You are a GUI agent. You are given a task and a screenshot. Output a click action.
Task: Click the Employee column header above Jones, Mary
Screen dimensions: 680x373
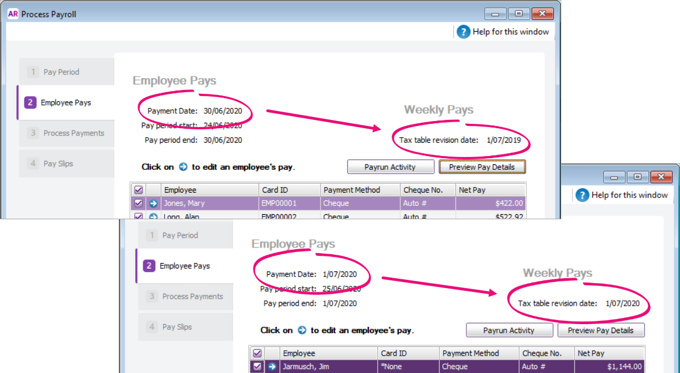pos(210,190)
